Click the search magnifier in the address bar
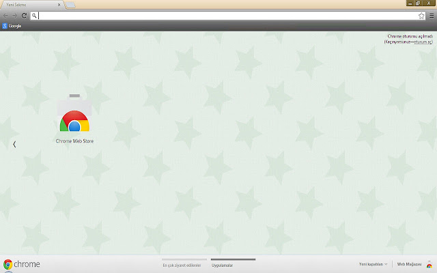Image resolution: width=437 pixels, height=273 pixels. coord(34,16)
